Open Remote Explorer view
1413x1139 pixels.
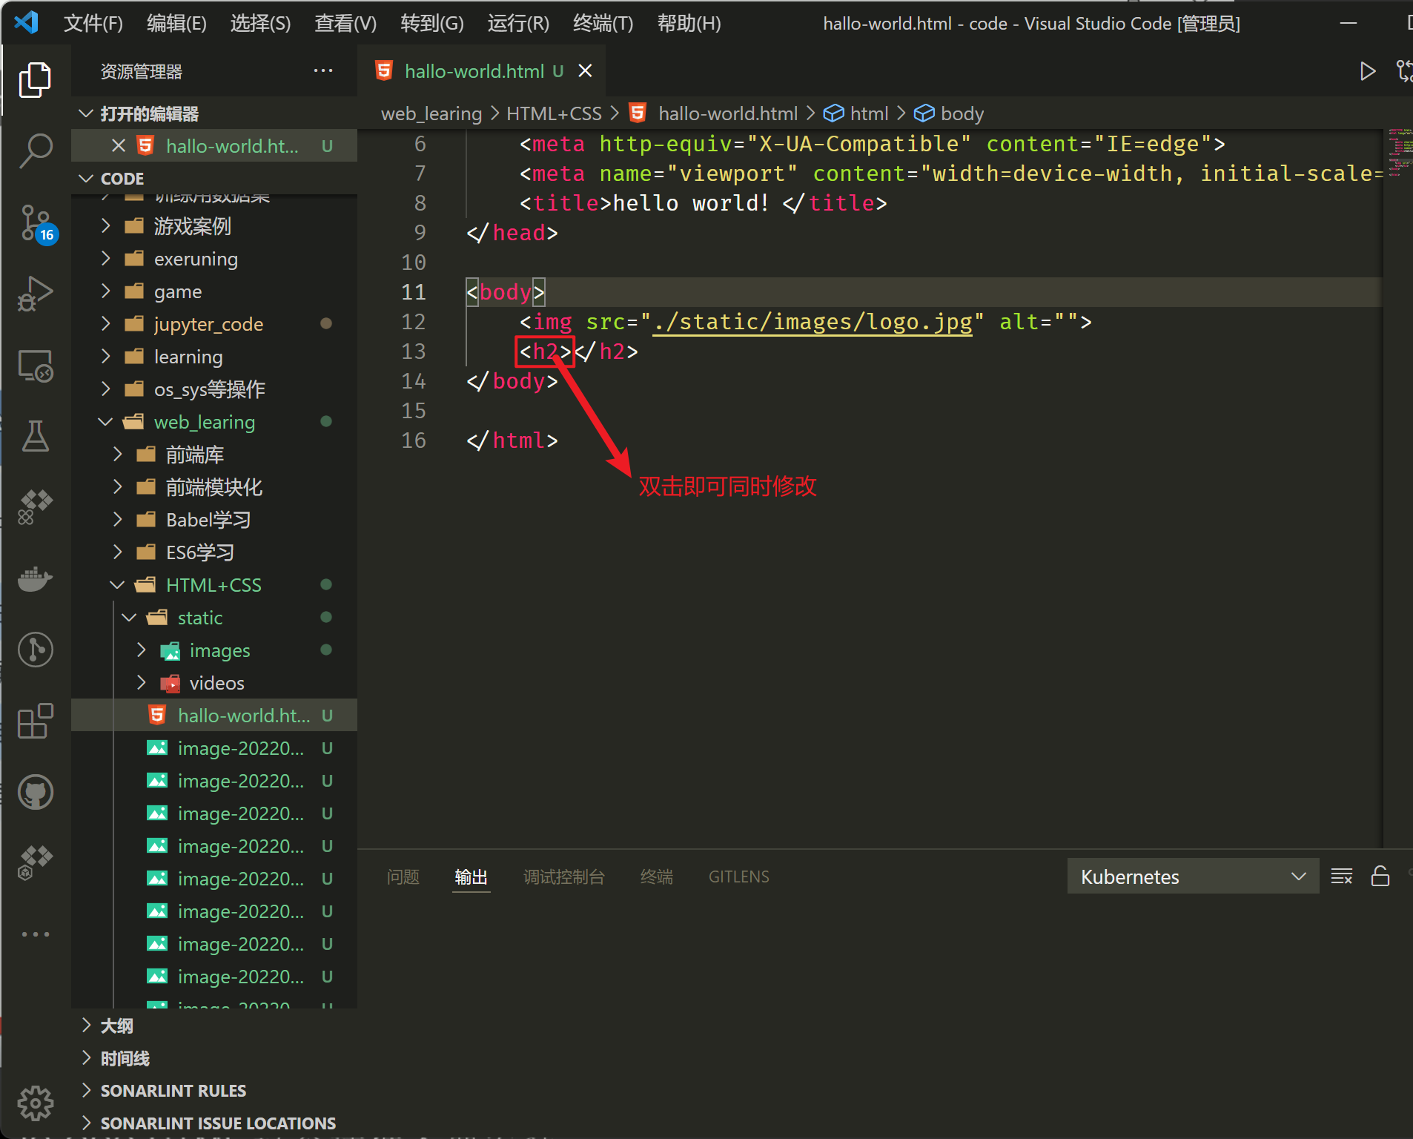35,366
